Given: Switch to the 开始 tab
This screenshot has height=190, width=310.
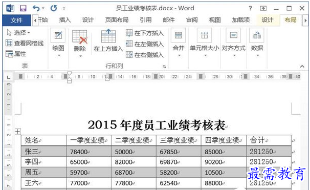Looking at the screenshot, I should [43, 20].
